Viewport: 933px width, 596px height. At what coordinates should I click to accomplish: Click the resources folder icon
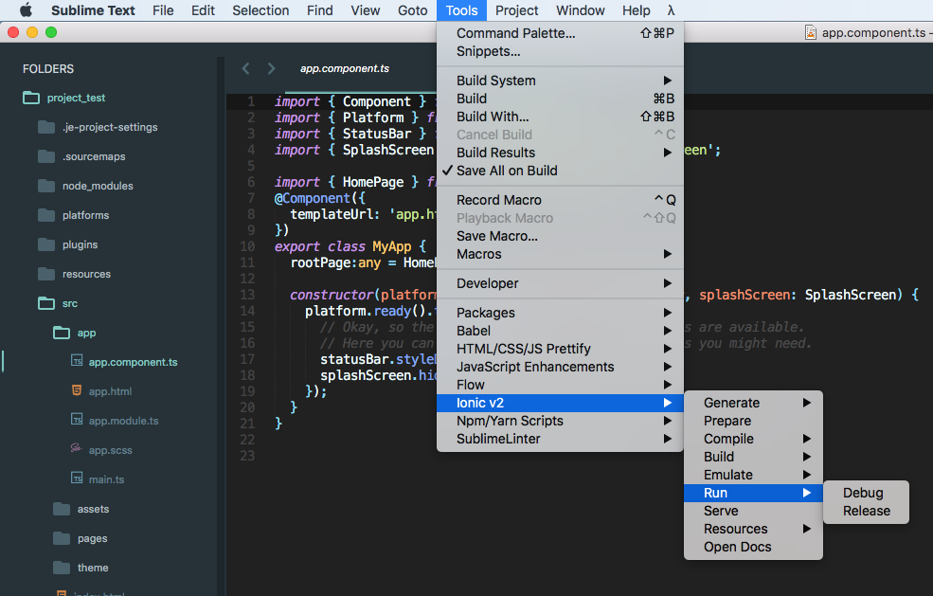pos(45,274)
